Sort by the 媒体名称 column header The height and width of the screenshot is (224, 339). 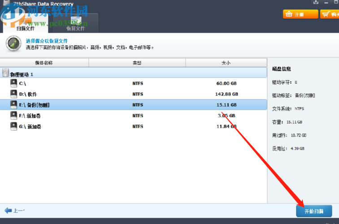pyautogui.click(x=44, y=63)
